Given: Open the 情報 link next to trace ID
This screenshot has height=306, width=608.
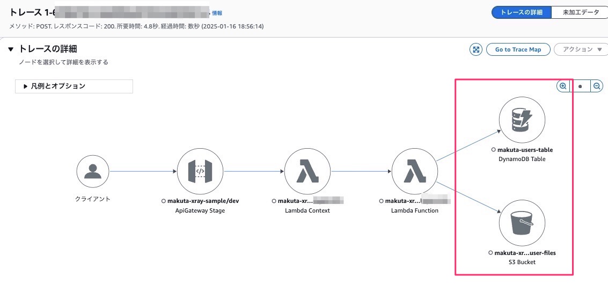Looking at the screenshot, I should click(217, 13).
